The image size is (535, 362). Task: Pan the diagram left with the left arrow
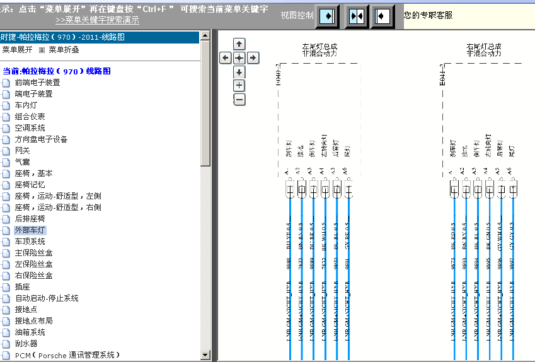pyautogui.click(x=226, y=58)
